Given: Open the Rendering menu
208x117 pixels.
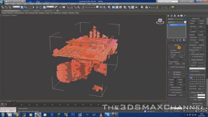Looking at the screenshot, I should coord(64,4).
